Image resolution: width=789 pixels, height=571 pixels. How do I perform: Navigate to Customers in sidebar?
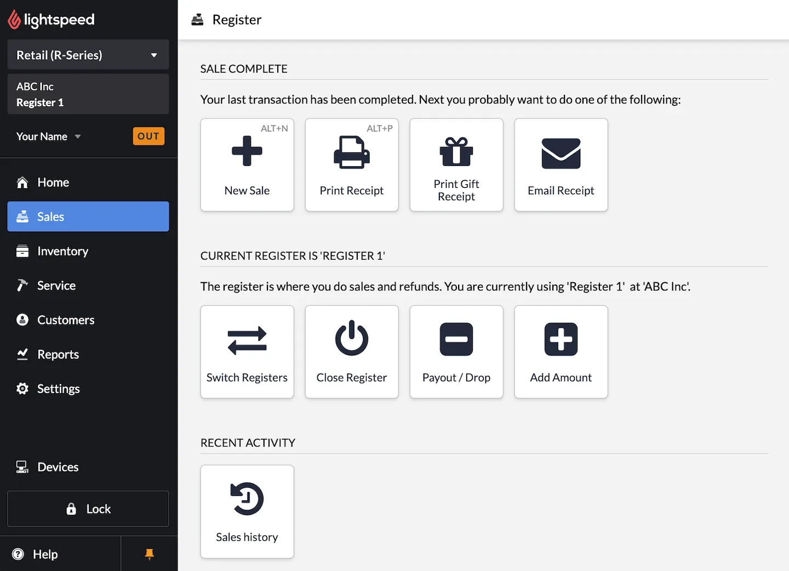click(66, 320)
